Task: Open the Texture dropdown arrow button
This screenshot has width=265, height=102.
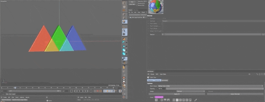Action: (x=163, y=34)
